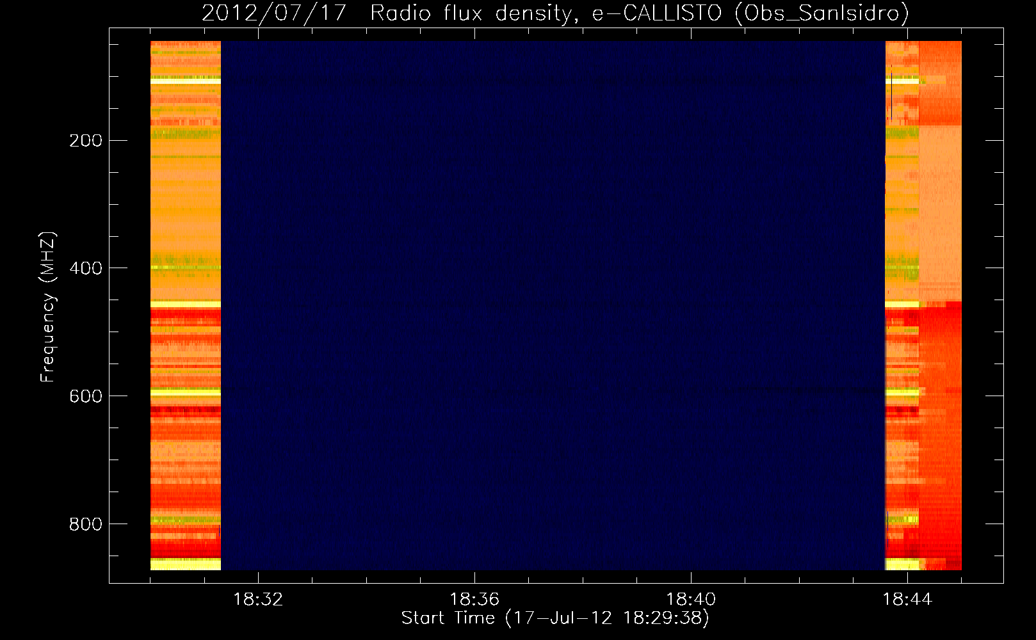The width and height of the screenshot is (1036, 640).
Task: Click the 18:40 time tick label
Action: pos(691,600)
